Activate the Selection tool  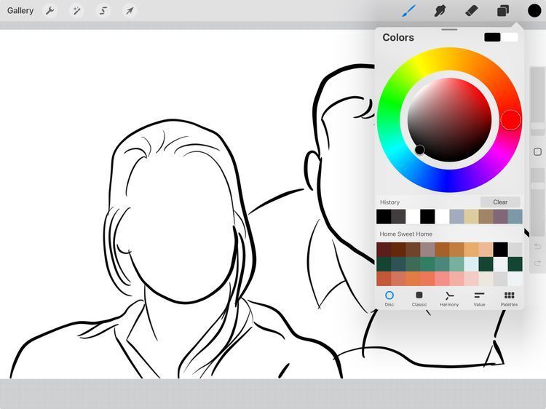click(103, 11)
